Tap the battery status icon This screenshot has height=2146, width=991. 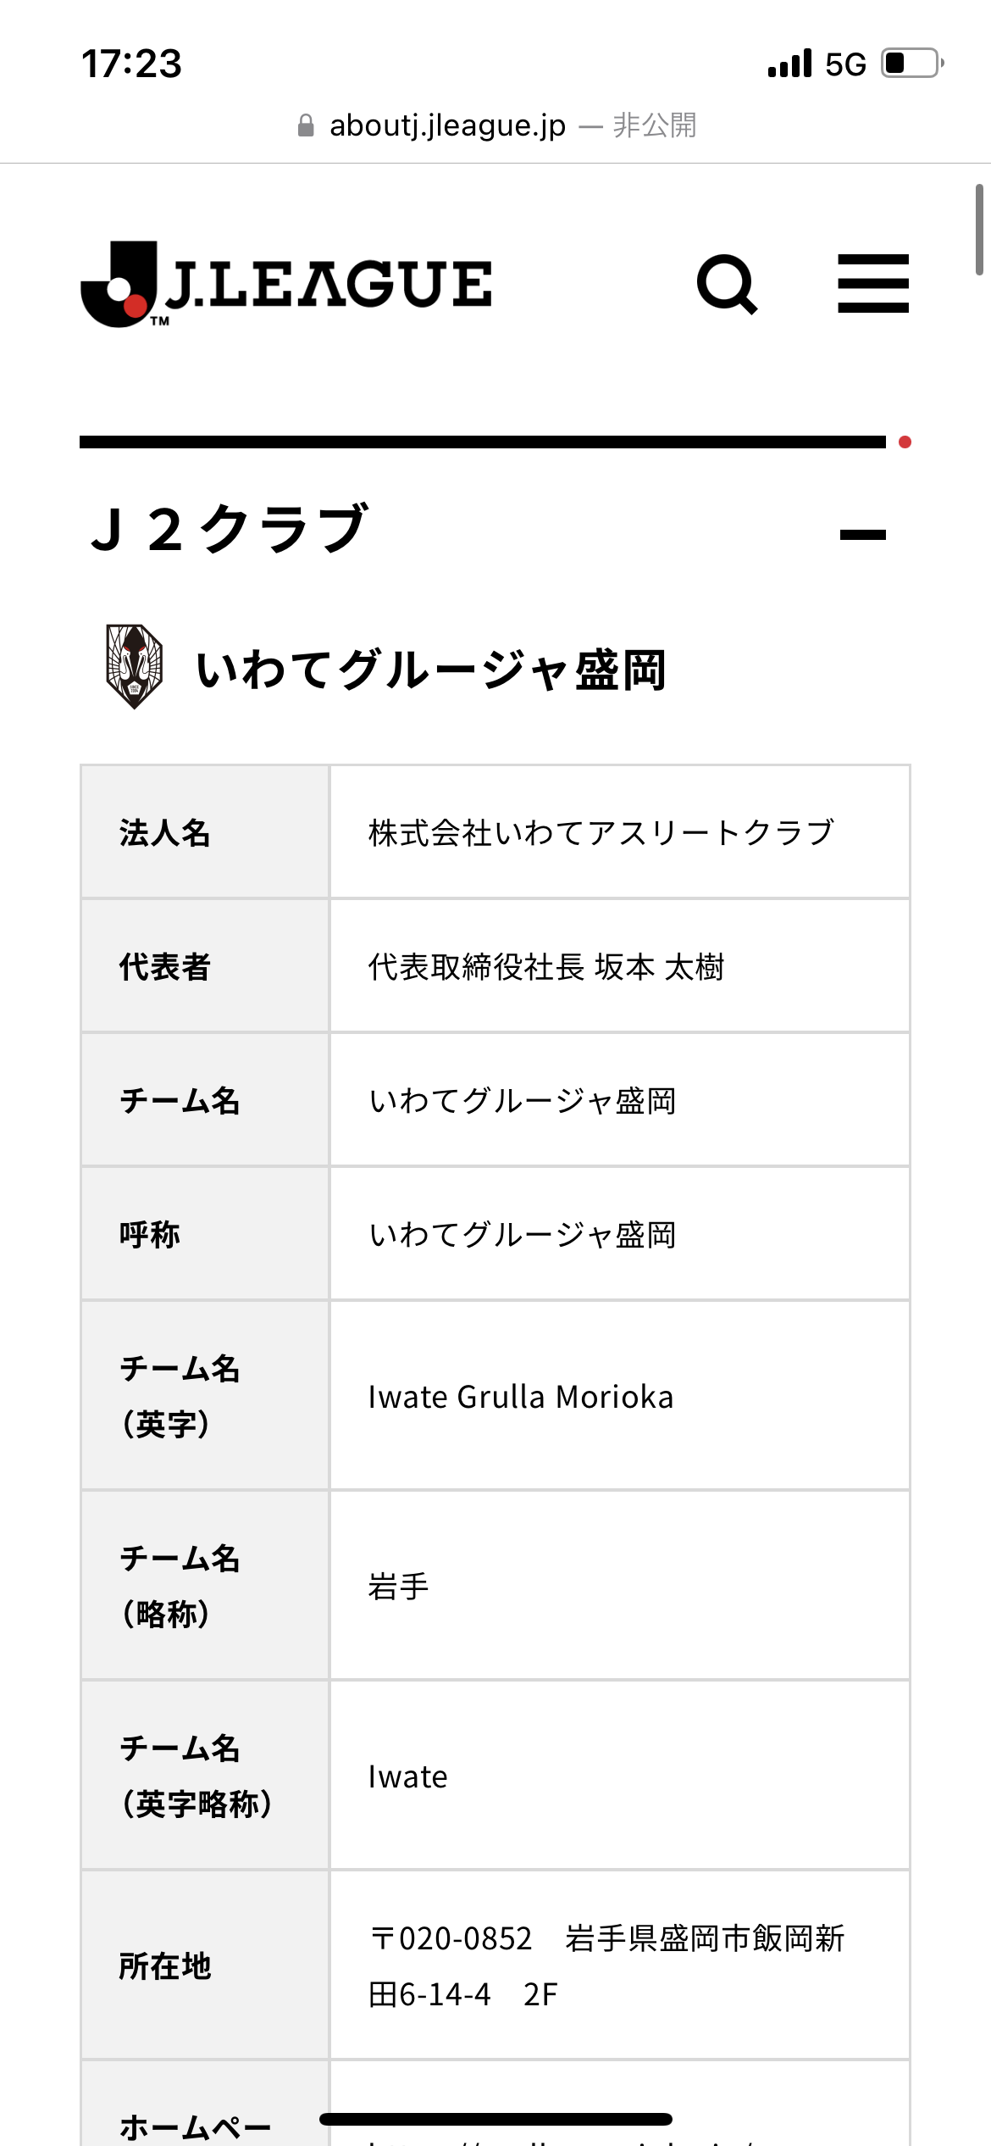coord(913,64)
